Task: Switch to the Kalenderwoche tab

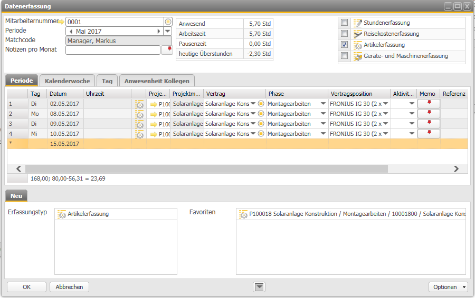Action: click(x=68, y=81)
